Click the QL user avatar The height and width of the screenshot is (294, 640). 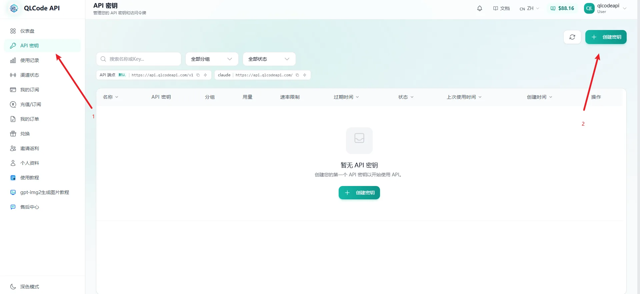(589, 8)
